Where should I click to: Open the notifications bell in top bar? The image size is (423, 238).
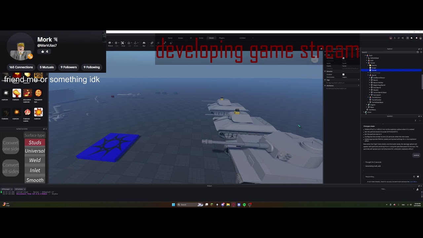pyautogui.click(x=416, y=38)
